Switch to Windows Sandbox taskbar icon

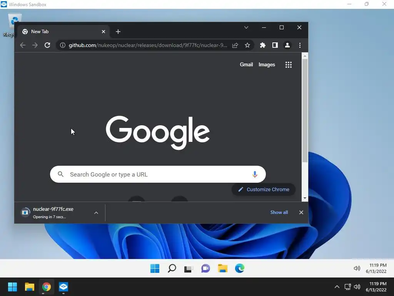[63, 287]
